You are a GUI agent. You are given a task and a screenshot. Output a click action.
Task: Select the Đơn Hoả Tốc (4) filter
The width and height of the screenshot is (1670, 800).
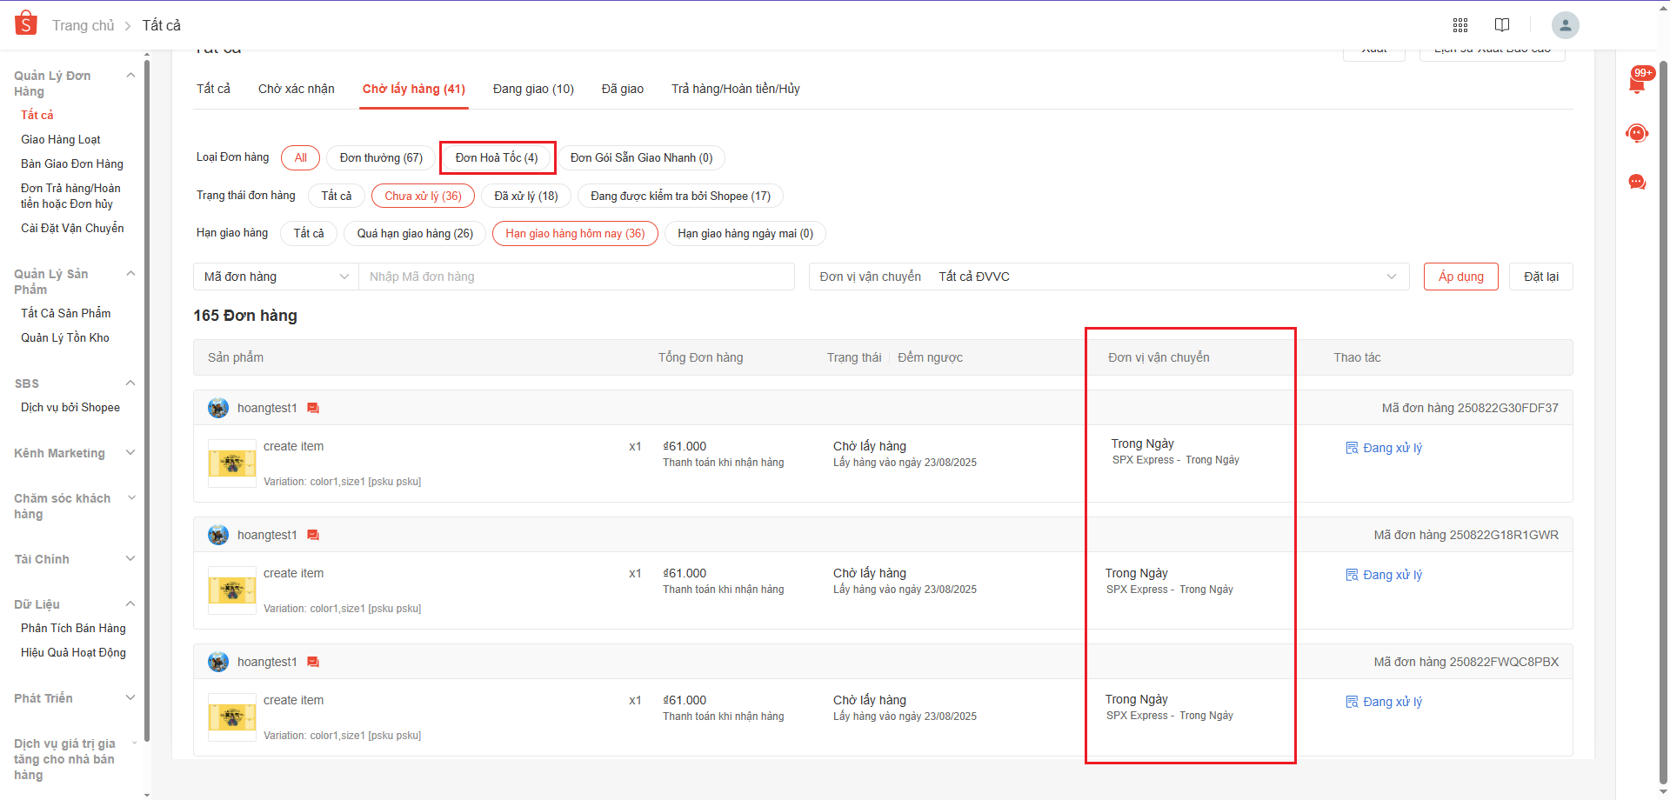click(497, 158)
